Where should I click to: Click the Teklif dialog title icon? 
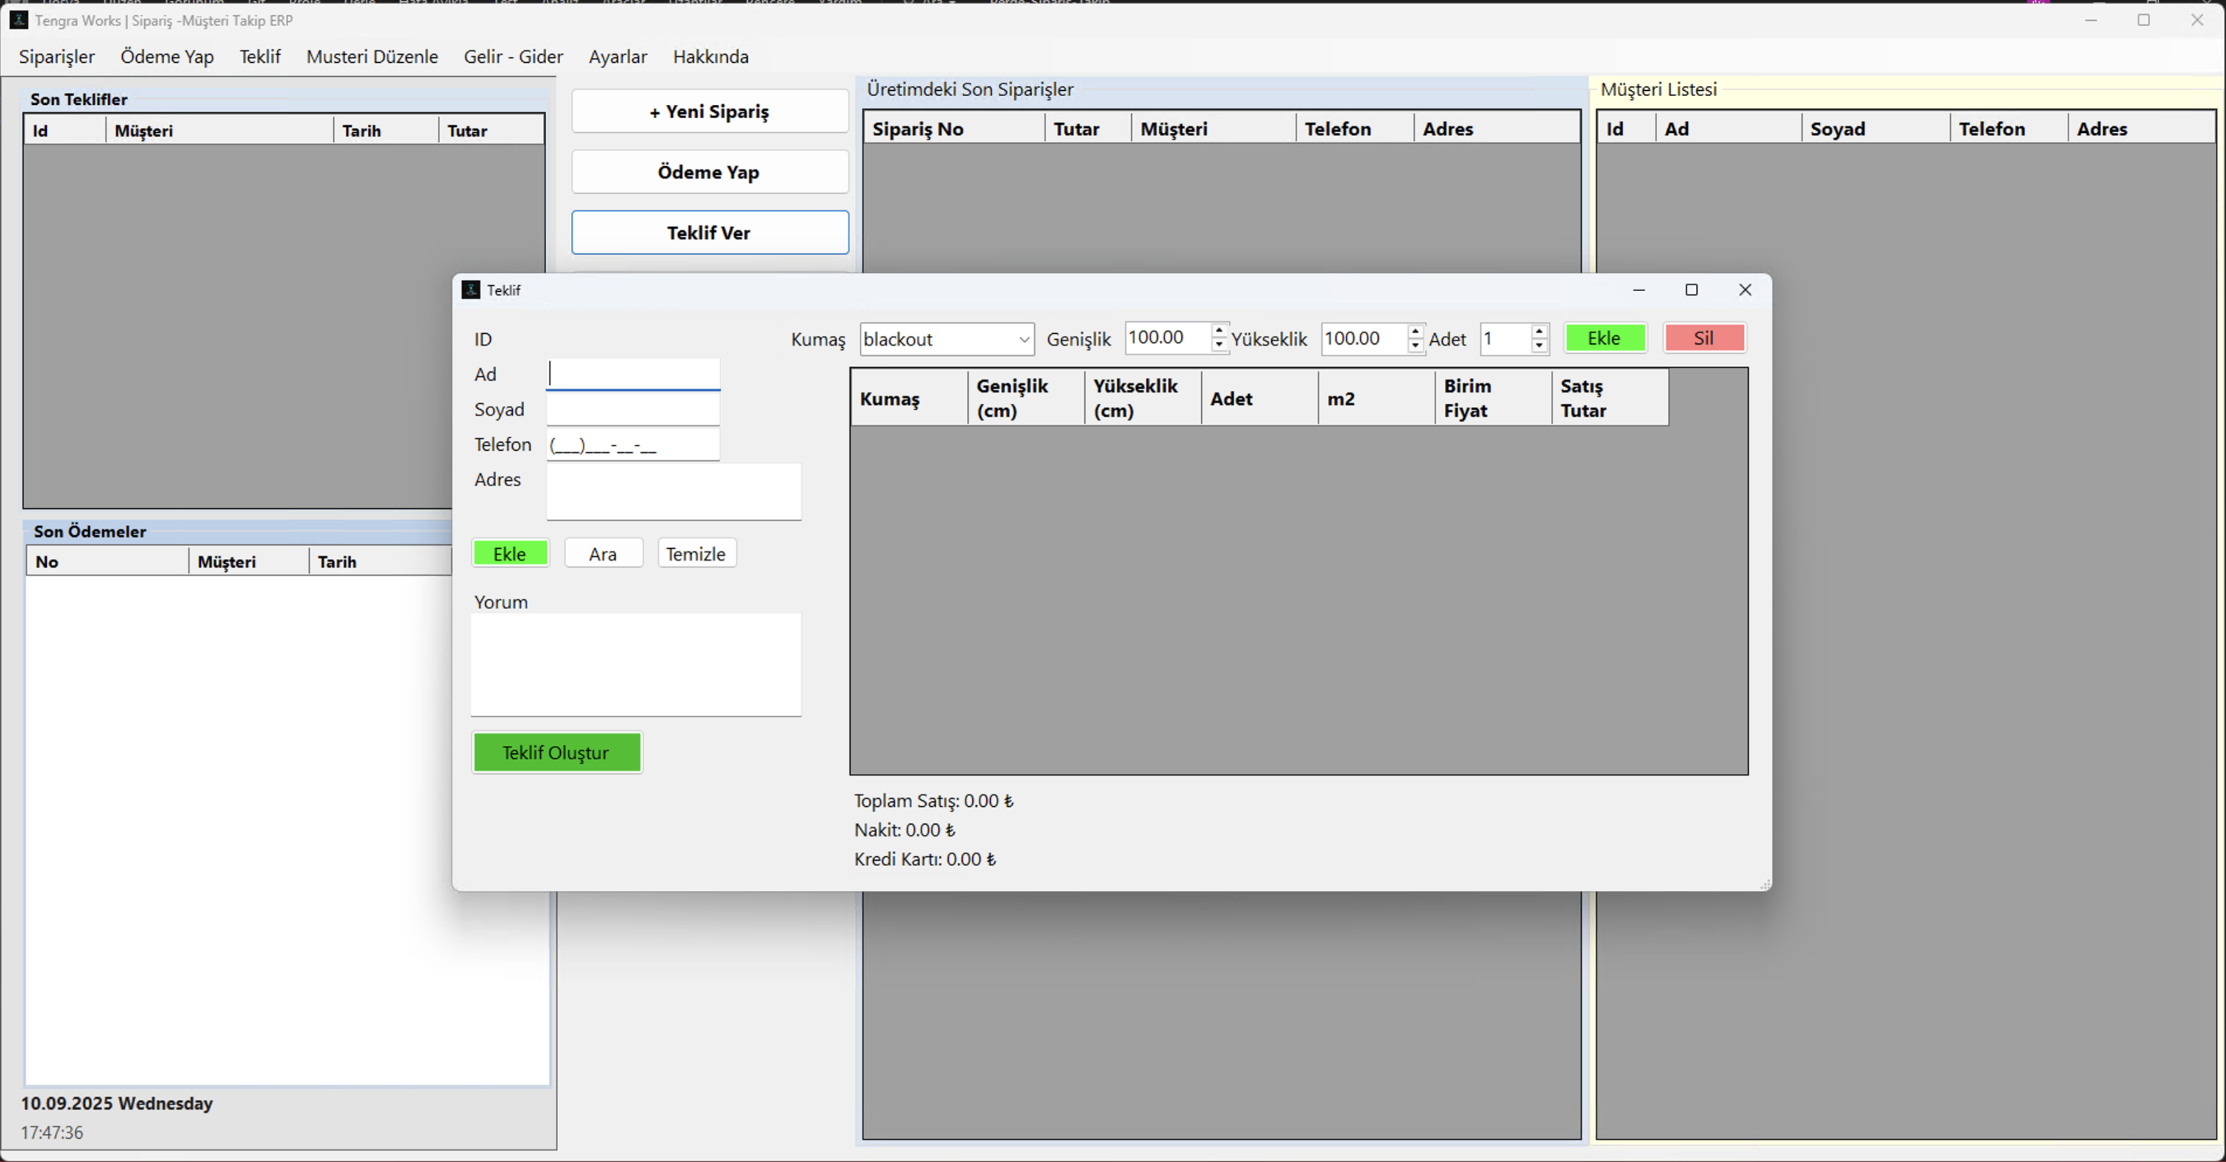tap(471, 290)
